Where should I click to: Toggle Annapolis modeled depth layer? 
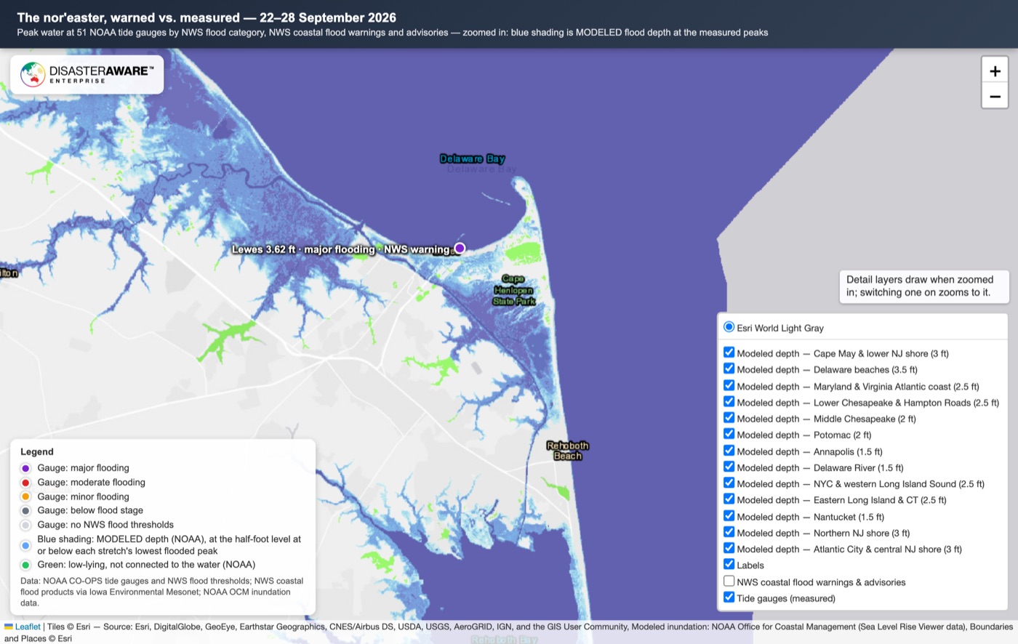pos(729,451)
